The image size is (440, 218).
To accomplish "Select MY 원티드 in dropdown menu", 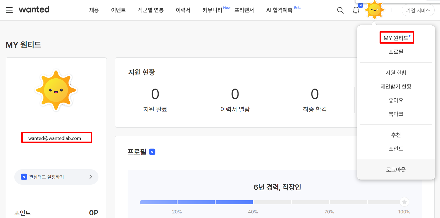I will coord(396,38).
